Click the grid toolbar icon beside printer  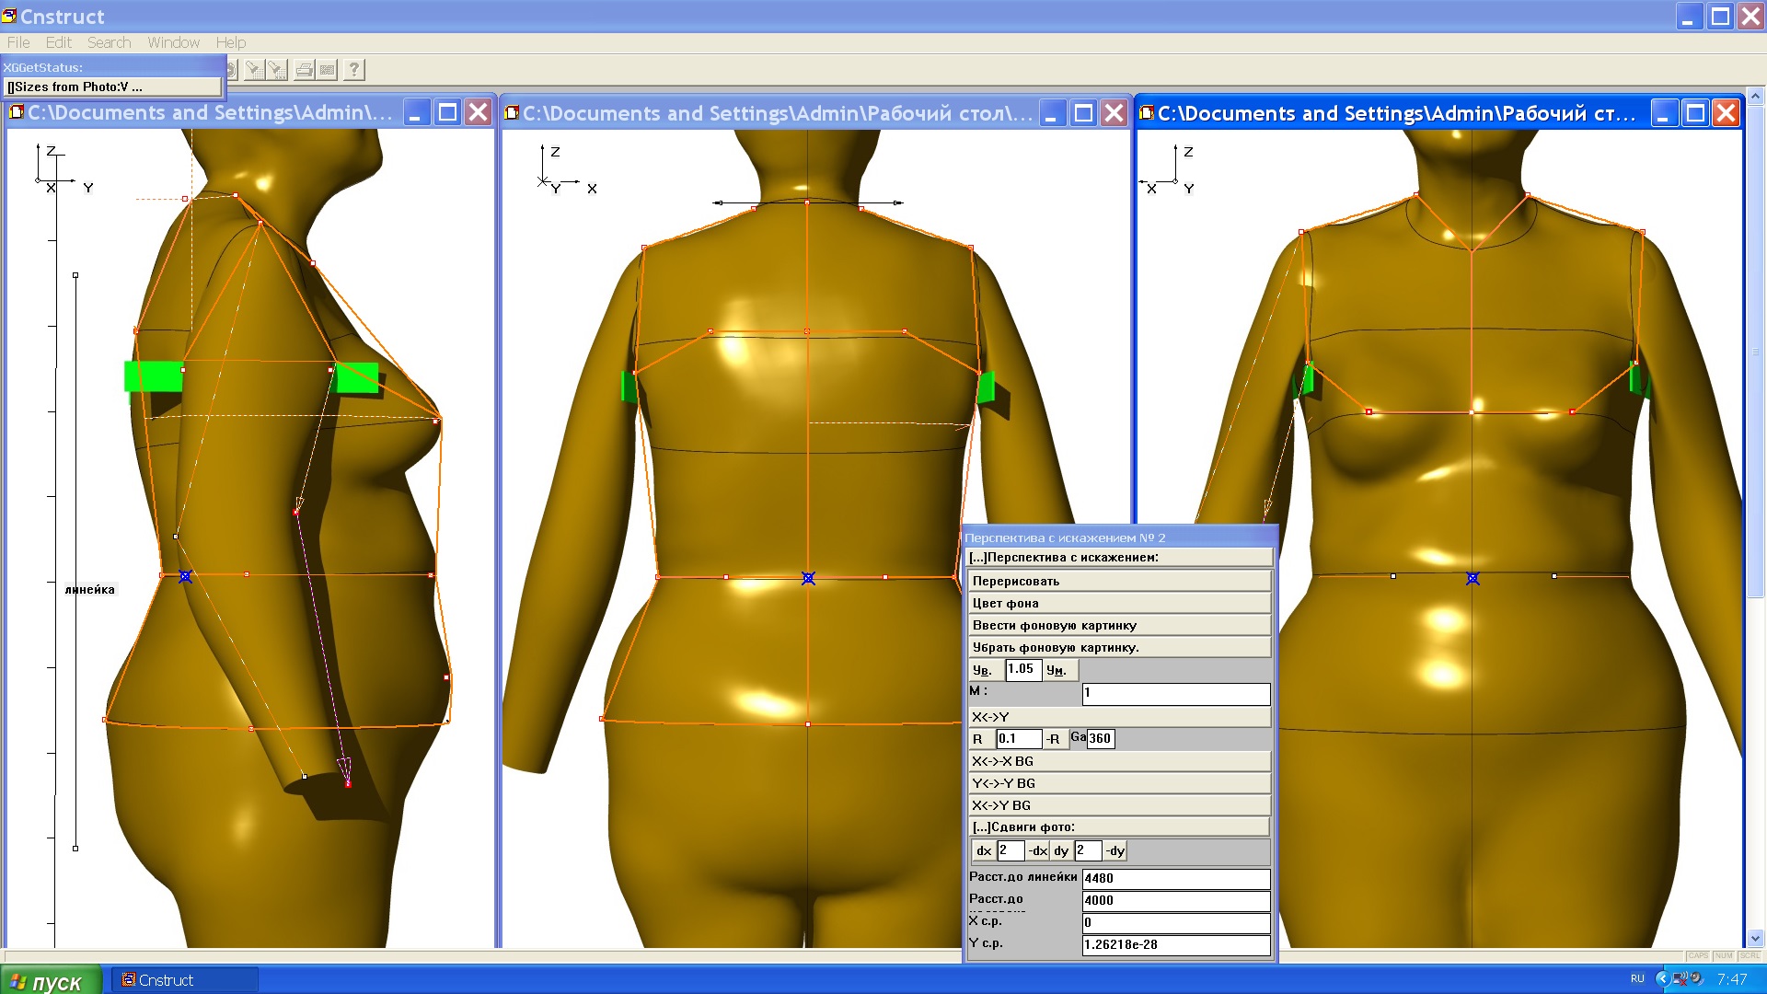328,70
